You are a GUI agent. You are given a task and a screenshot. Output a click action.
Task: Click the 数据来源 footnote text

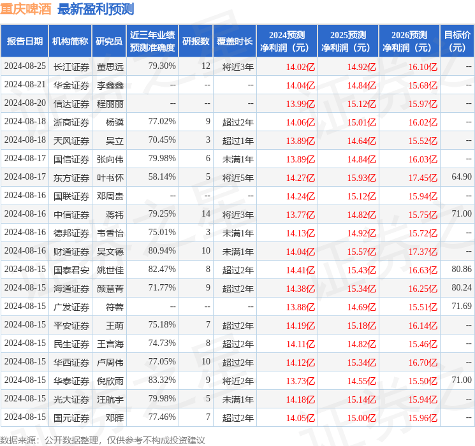[103, 440]
